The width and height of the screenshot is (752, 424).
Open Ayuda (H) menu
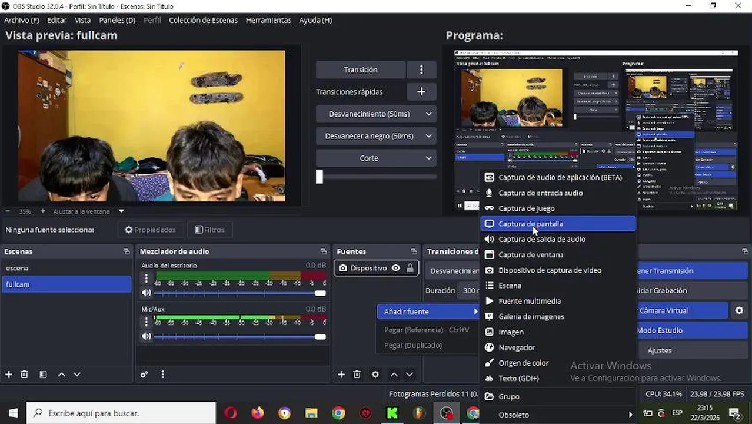pos(315,20)
